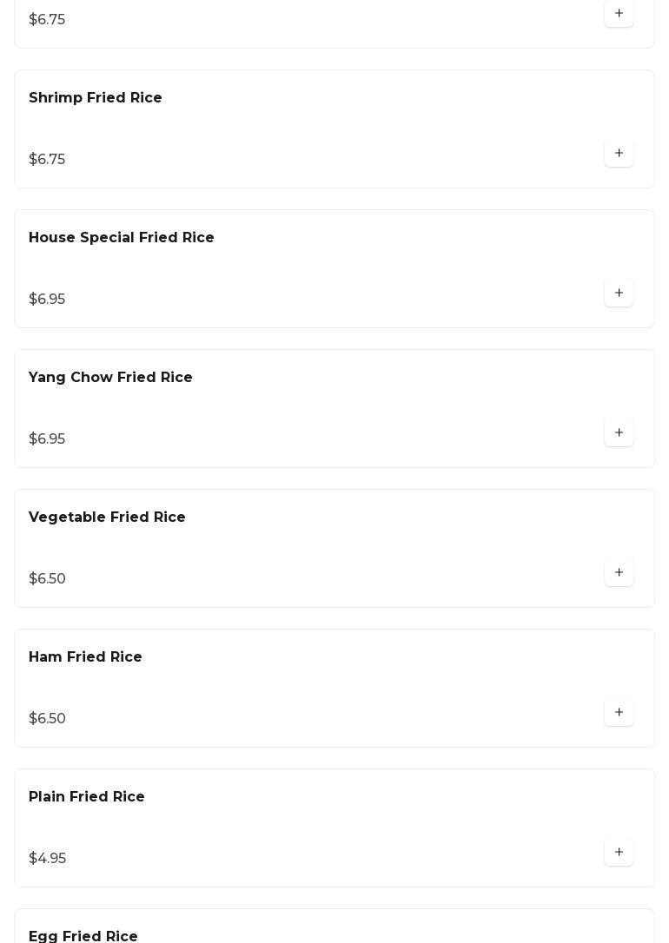Click plus icon on the topmost $6.75 item
The width and height of the screenshot is (669, 943).
coord(619,14)
